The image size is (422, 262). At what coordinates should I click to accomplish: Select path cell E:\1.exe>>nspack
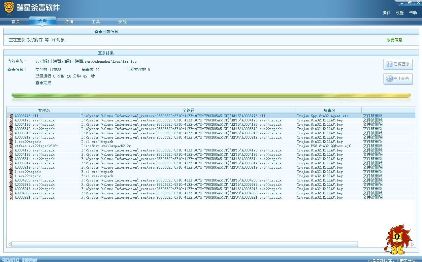pos(97,172)
